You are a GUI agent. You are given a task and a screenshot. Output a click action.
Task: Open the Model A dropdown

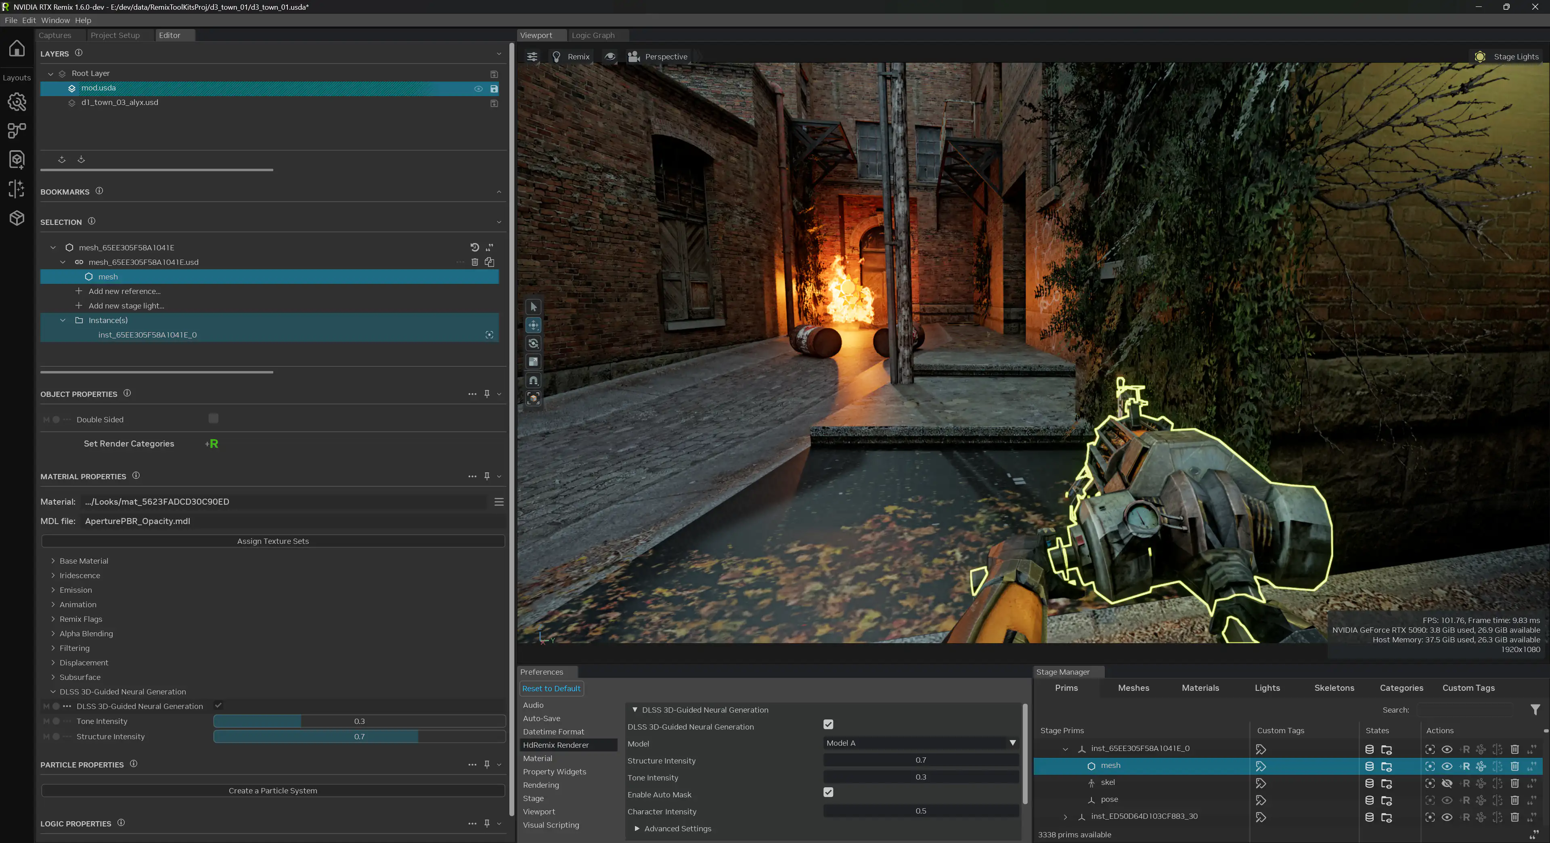pyautogui.click(x=921, y=743)
